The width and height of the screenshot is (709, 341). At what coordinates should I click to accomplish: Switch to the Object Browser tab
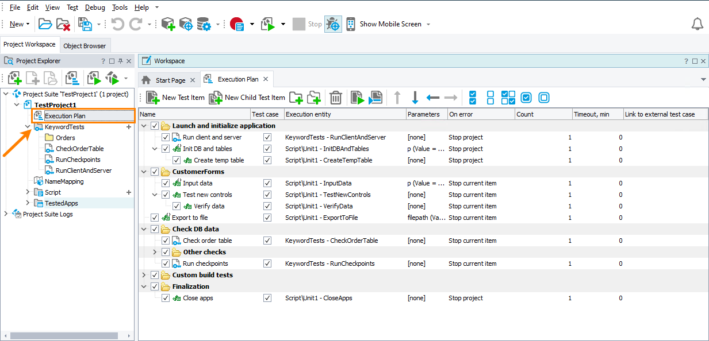85,45
